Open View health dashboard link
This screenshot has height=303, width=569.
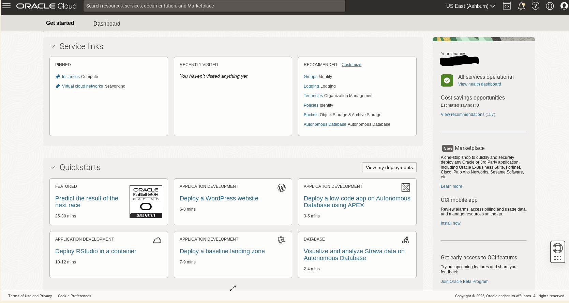click(480, 84)
